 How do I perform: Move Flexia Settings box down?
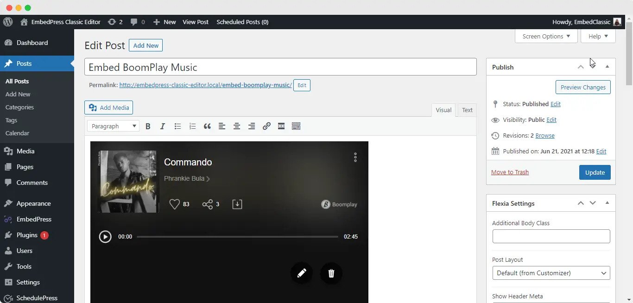point(593,203)
